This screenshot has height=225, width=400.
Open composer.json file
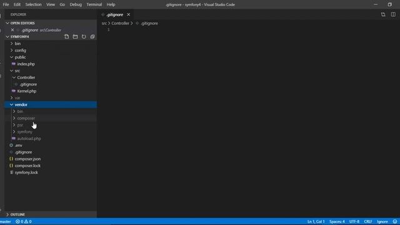(x=51, y=159)
